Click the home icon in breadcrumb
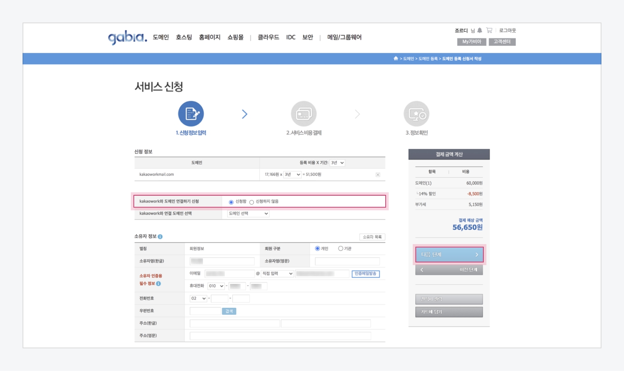The width and height of the screenshot is (624, 371). (395, 59)
